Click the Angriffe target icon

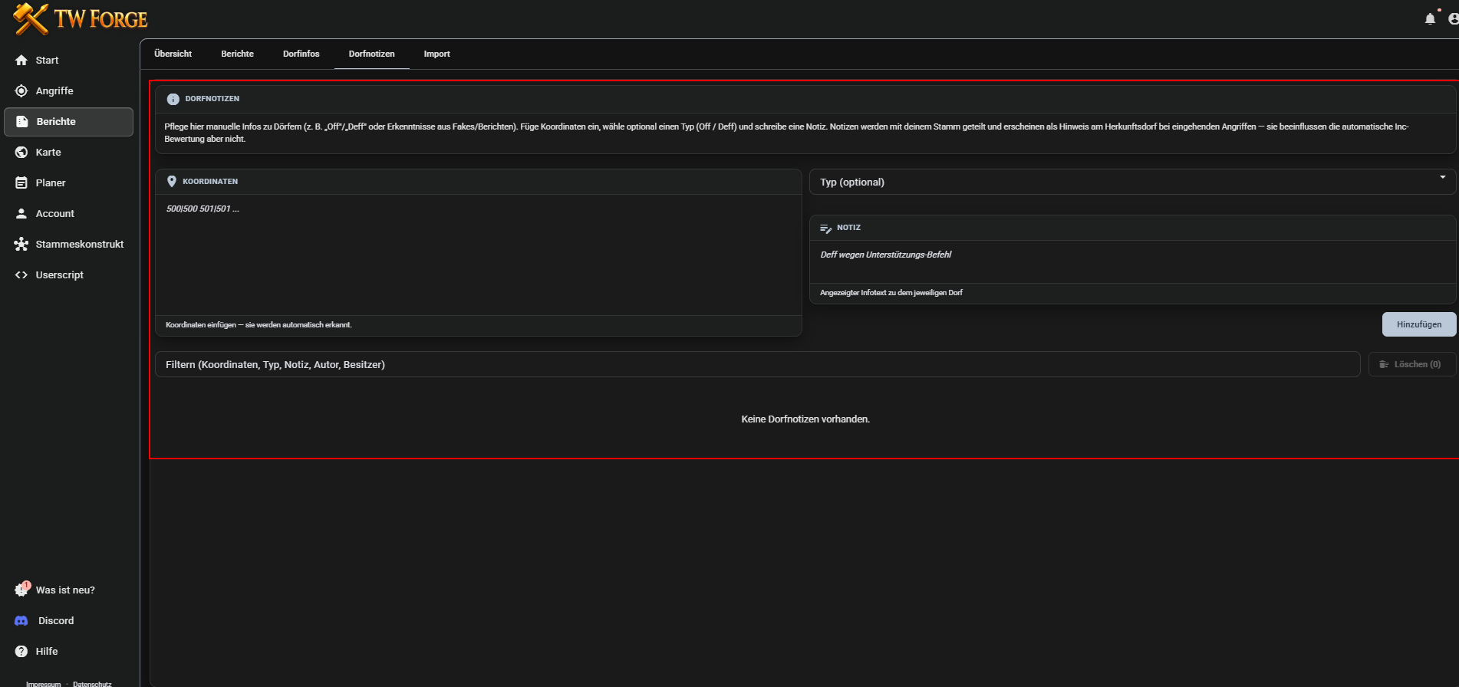pos(21,90)
